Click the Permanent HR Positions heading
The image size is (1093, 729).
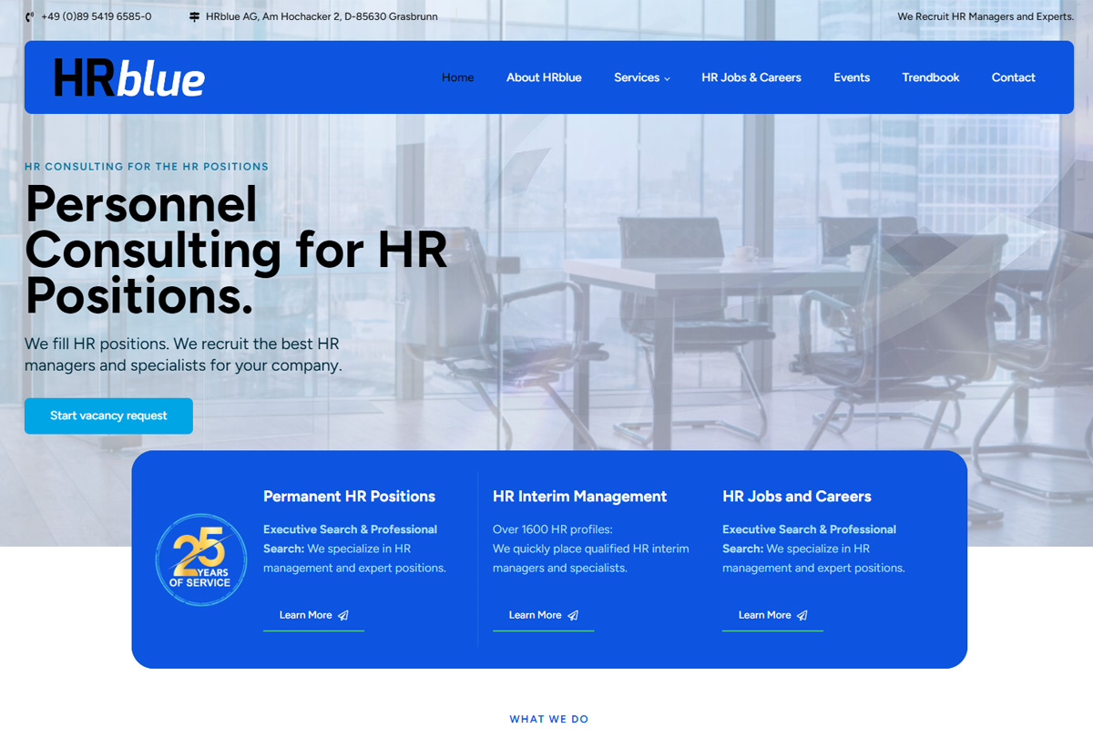[x=349, y=497]
